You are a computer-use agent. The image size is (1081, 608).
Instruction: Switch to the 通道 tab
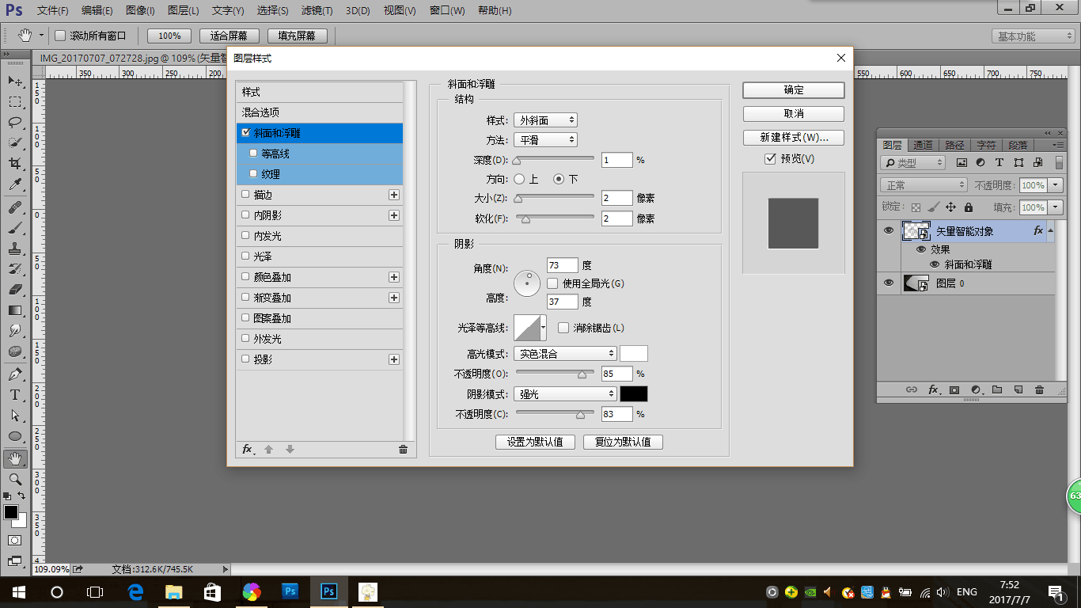pos(923,145)
